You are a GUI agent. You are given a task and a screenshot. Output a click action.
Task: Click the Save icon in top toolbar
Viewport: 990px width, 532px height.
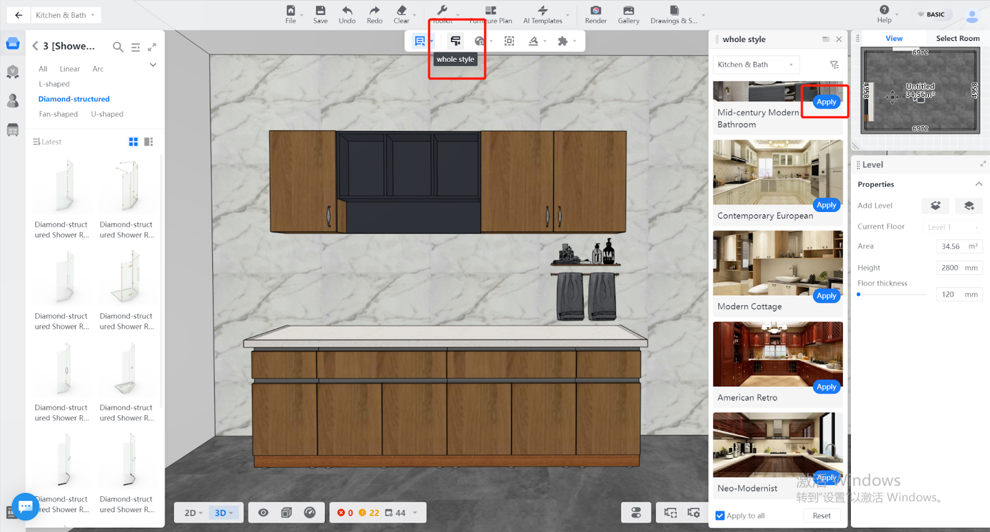(320, 11)
